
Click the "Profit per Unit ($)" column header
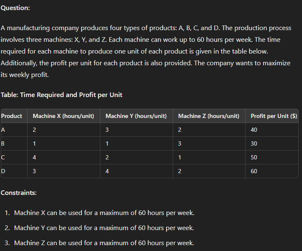(274, 116)
